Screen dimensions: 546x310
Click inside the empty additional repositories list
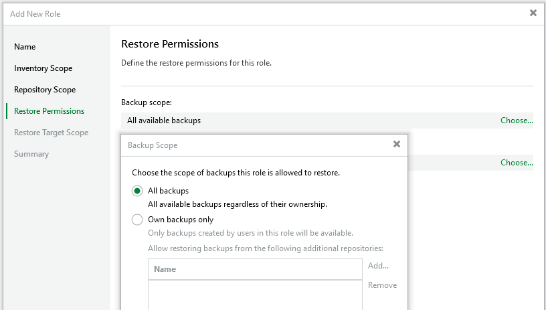[254, 295]
